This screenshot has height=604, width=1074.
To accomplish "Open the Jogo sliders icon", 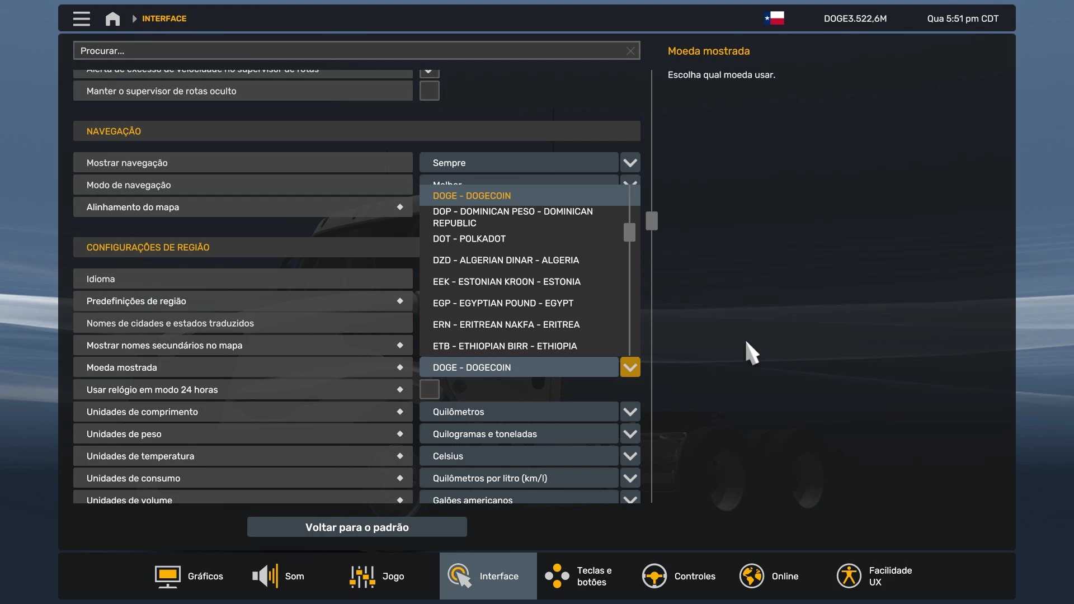I will point(362,576).
